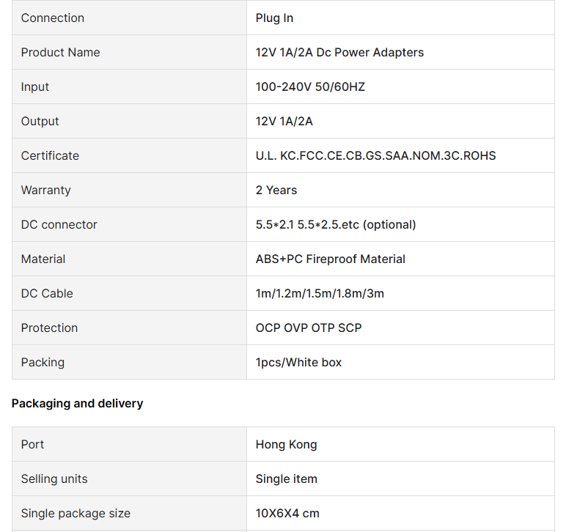Select the "1m/1.2m/1.5m/1.8m/3m" cable length value

click(x=320, y=293)
